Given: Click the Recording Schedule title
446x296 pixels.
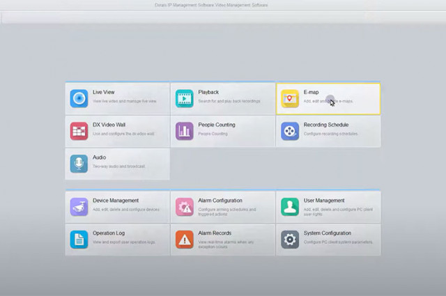Looking at the screenshot, I should 326,125.
